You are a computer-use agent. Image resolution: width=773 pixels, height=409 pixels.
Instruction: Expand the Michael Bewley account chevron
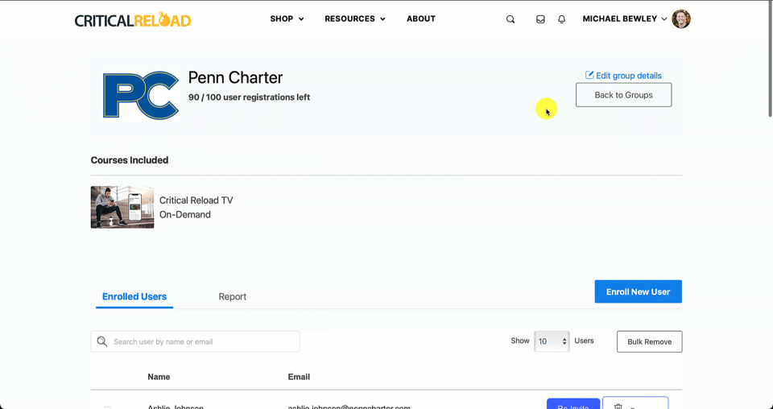pos(664,19)
